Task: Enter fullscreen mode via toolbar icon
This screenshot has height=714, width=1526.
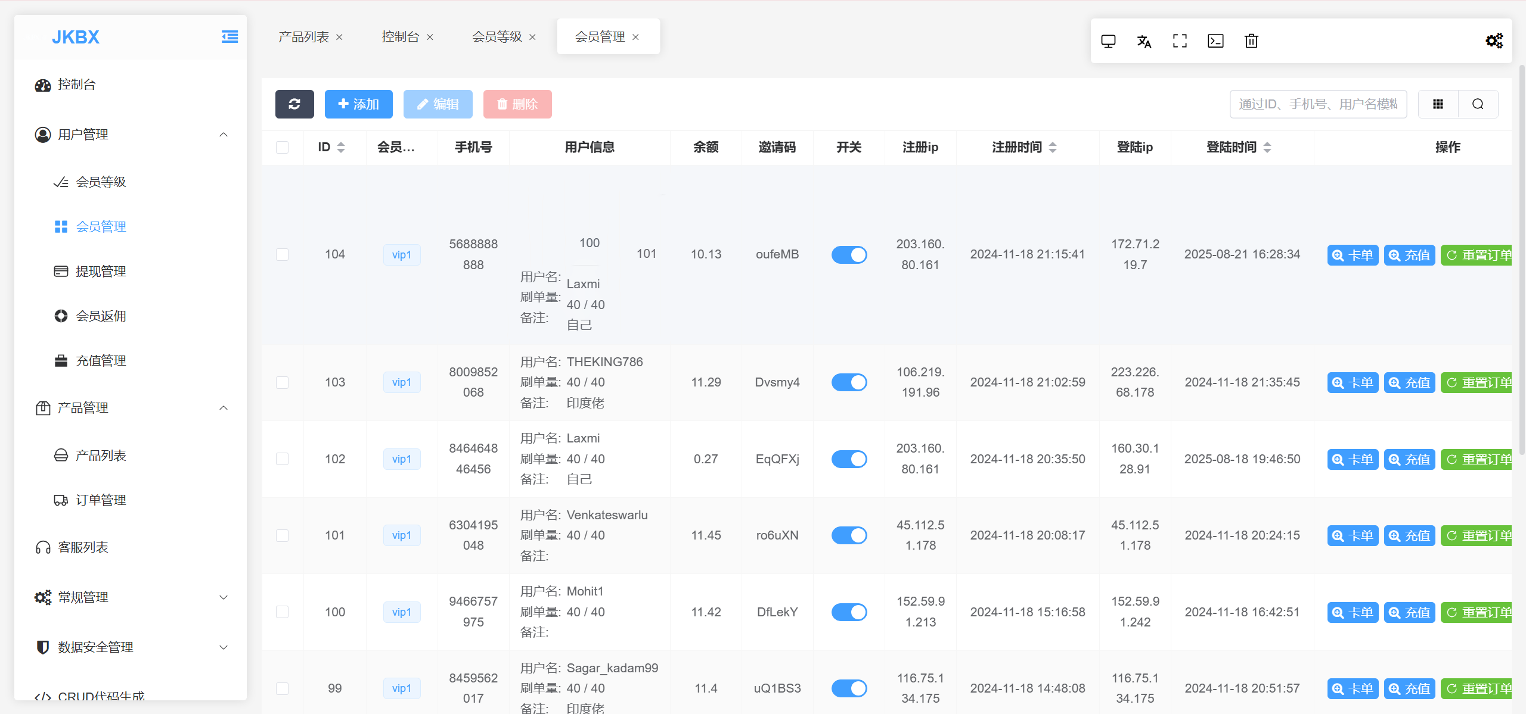Action: tap(1180, 41)
